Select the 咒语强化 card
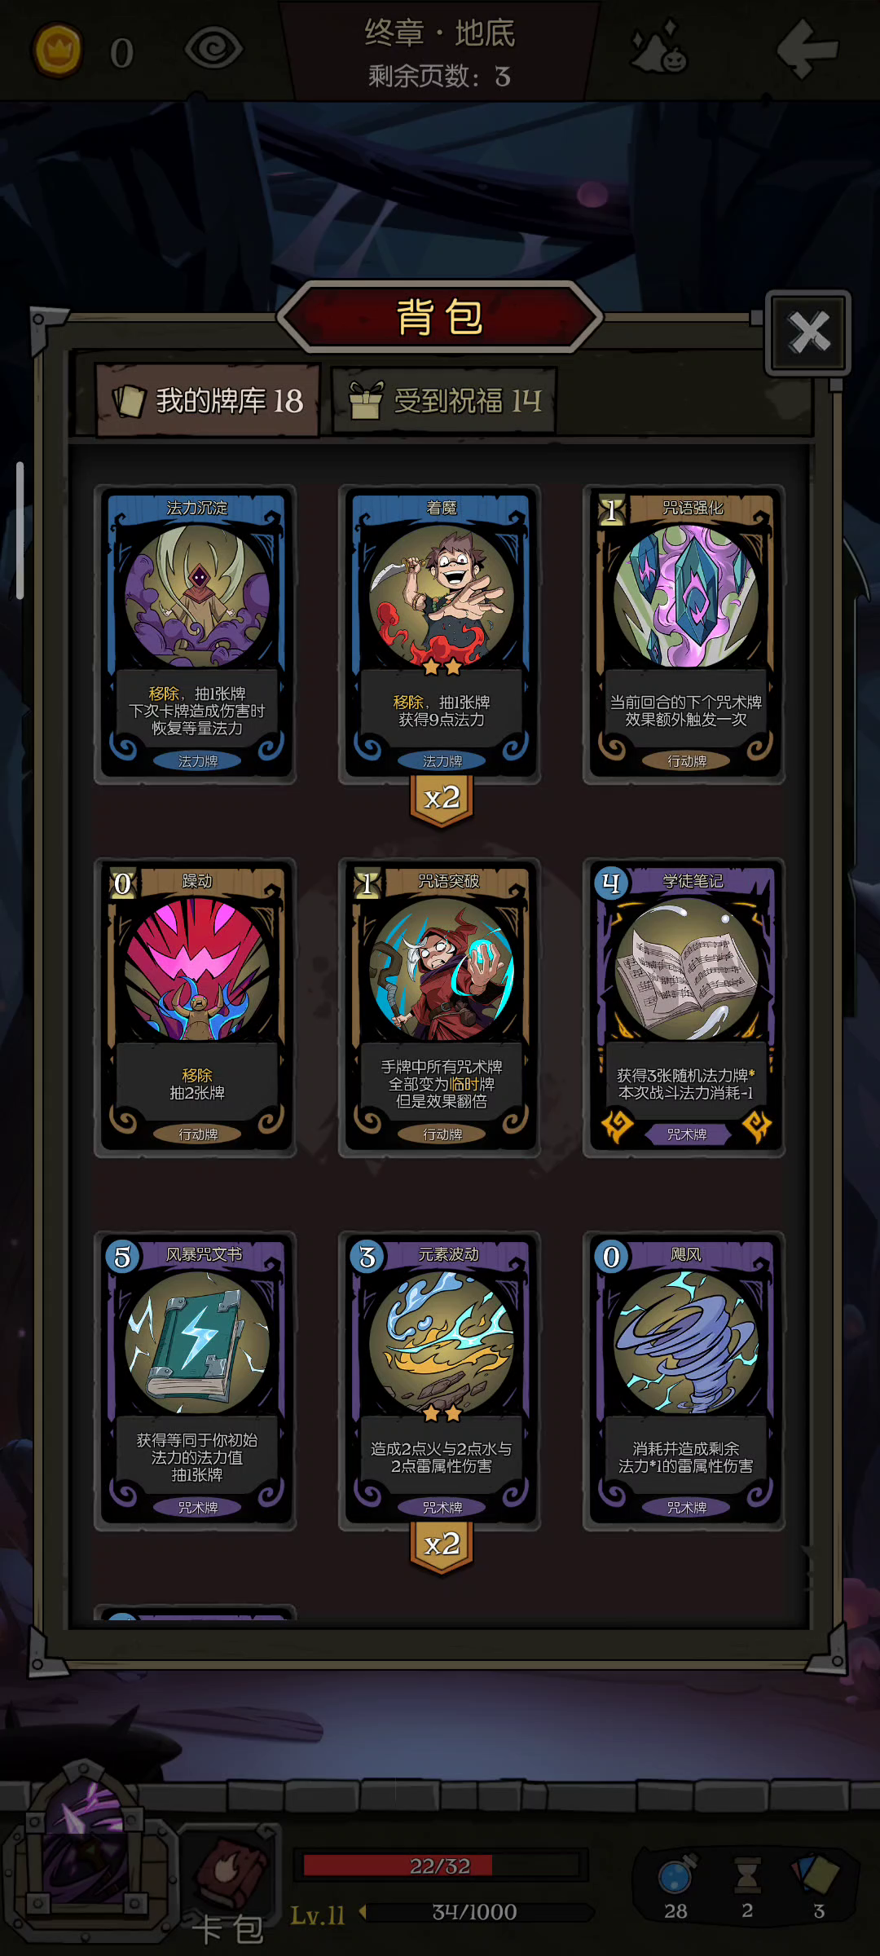The image size is (880, 1956). pyautogui.click(x=684, y=634)
